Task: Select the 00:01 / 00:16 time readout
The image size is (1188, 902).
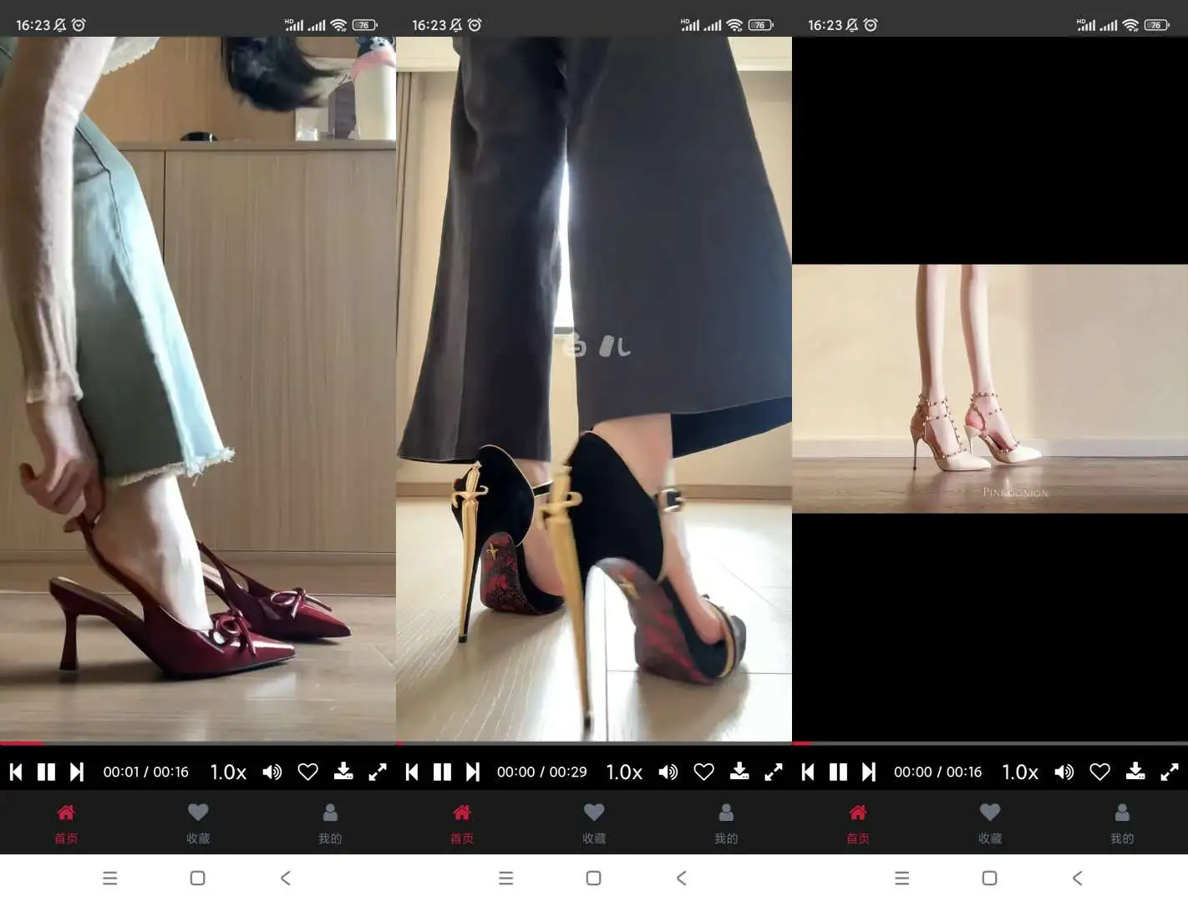Action: point(146,772)
